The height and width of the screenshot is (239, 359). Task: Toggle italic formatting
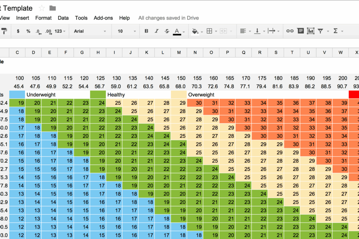[157, 31]
